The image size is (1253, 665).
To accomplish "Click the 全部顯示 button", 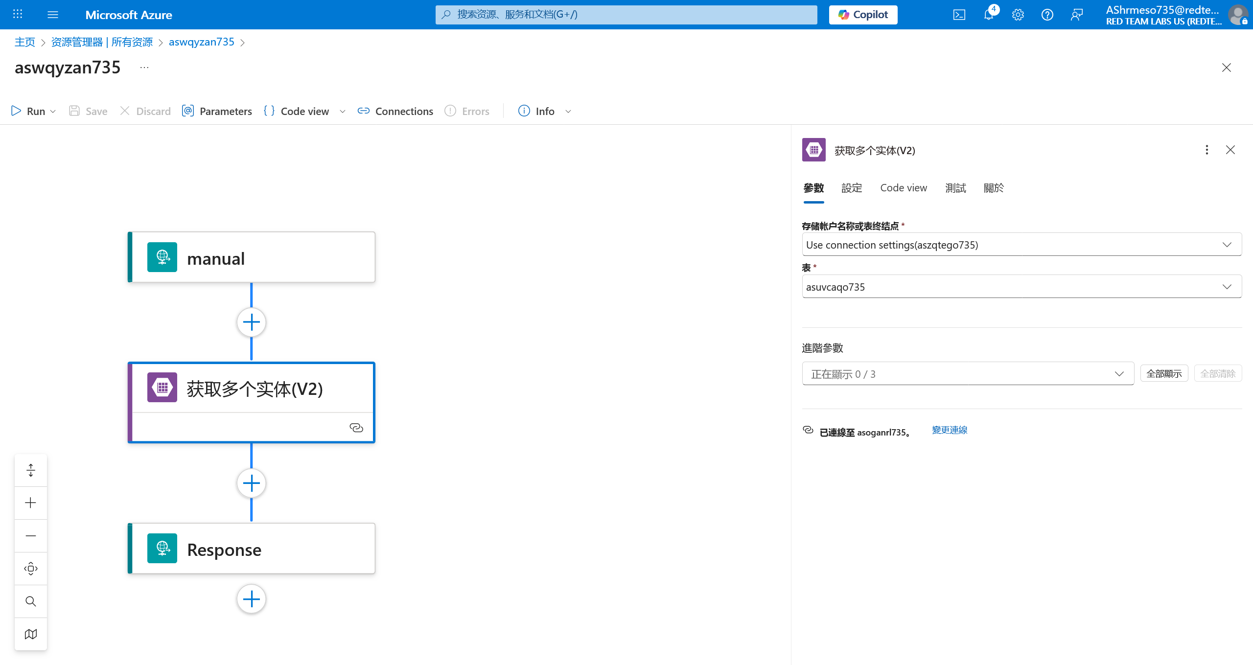I will [1164, 374].
